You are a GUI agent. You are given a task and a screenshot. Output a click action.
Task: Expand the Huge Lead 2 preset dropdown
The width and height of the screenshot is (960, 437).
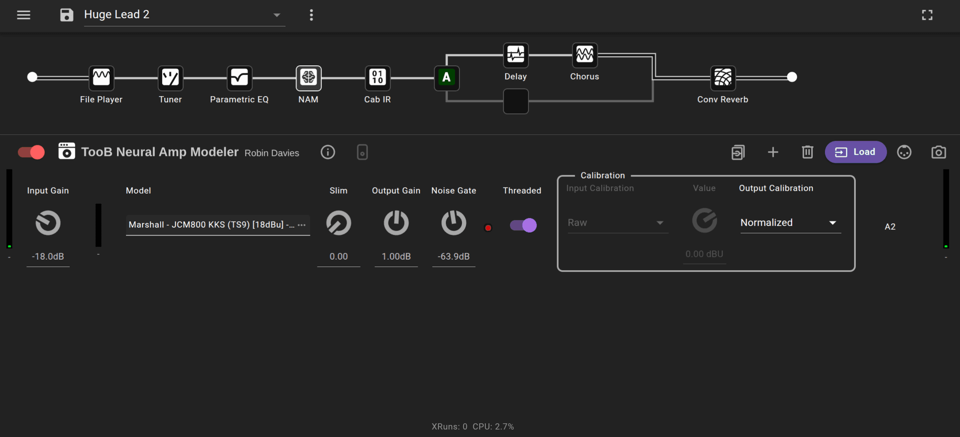point(184,15)
